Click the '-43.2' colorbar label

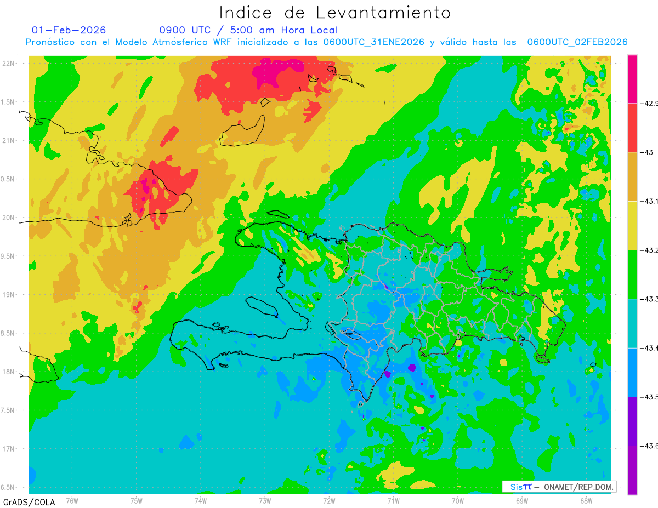tap(649, 250)
